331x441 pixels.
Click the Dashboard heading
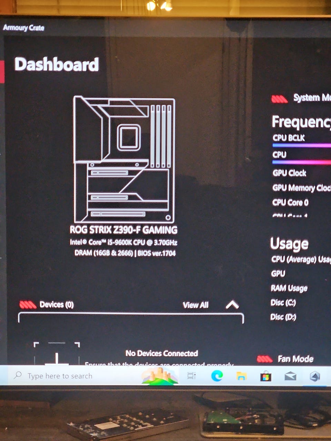click(57, 64)
